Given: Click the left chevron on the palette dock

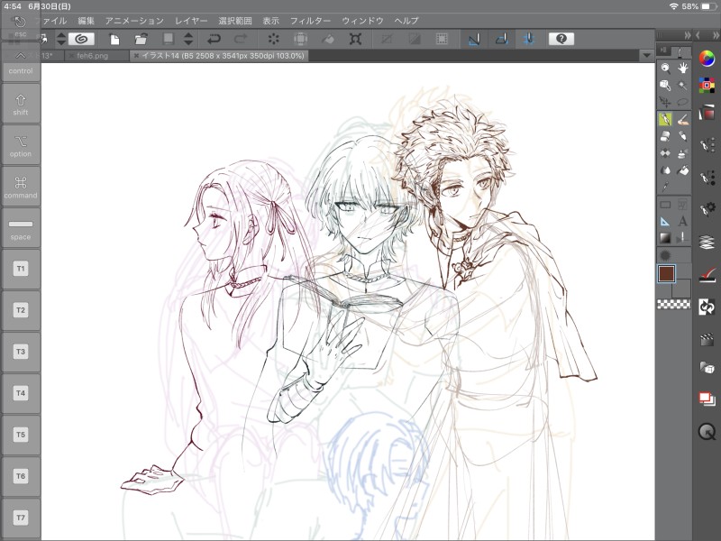Looking at the screenshot, I should point(698,35).
